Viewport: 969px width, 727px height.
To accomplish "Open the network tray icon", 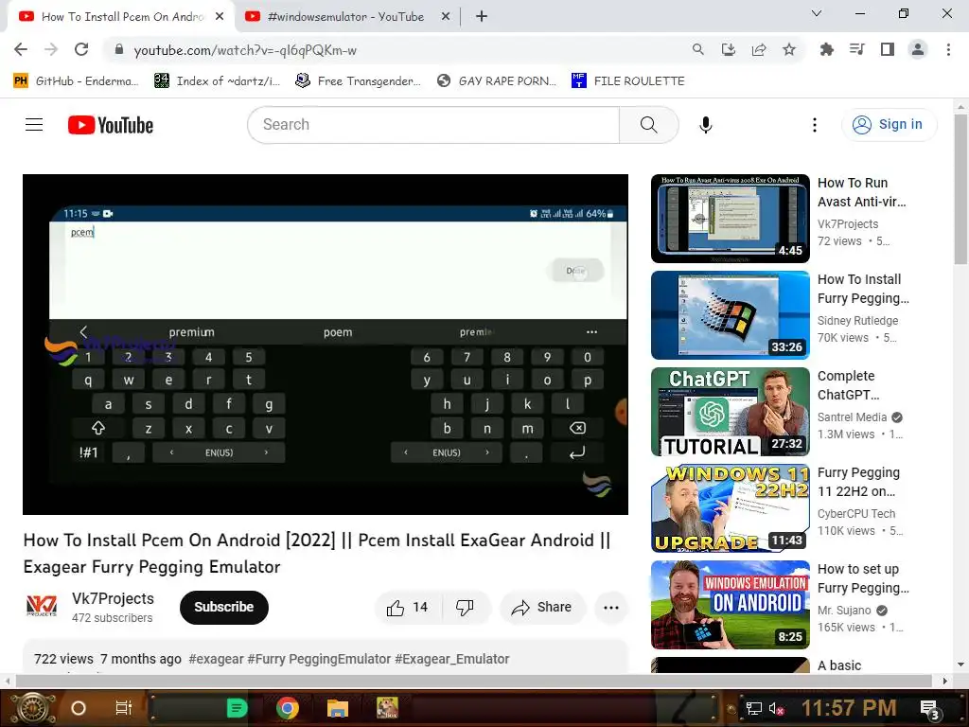I will click(753, 708).
